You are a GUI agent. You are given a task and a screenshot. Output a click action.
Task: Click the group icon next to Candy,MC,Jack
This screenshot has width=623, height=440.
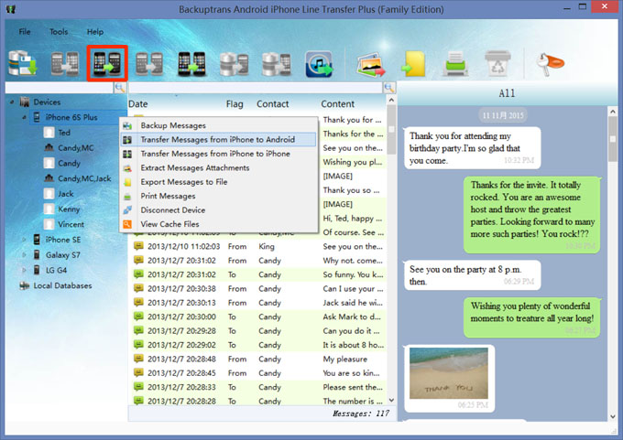pyautogui.click(x=49, y=178)
